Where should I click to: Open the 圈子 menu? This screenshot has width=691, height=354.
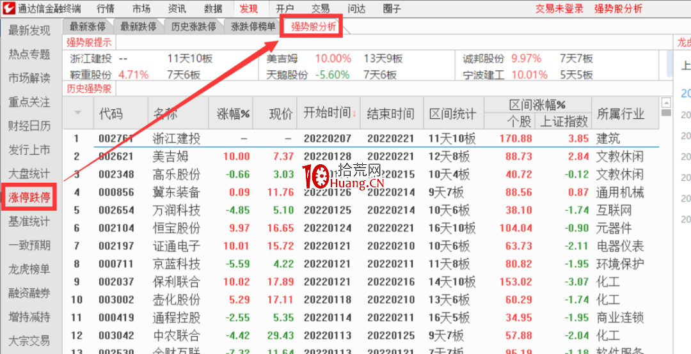392,8
